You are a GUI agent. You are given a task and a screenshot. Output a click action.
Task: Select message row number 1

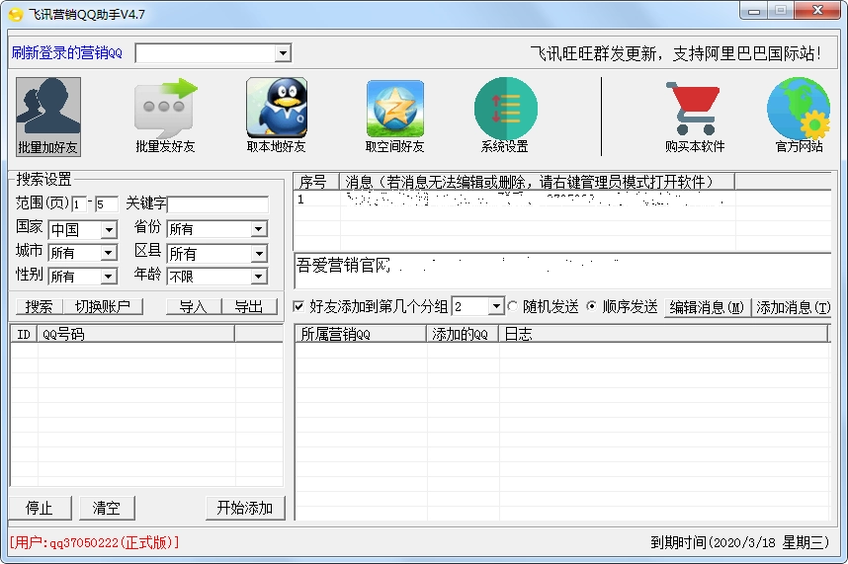coord(562,200)
